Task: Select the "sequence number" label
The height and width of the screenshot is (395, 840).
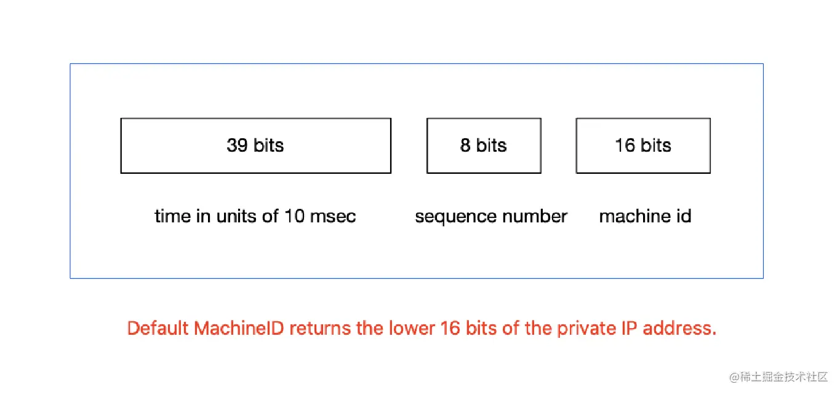Action: [491, 217]
